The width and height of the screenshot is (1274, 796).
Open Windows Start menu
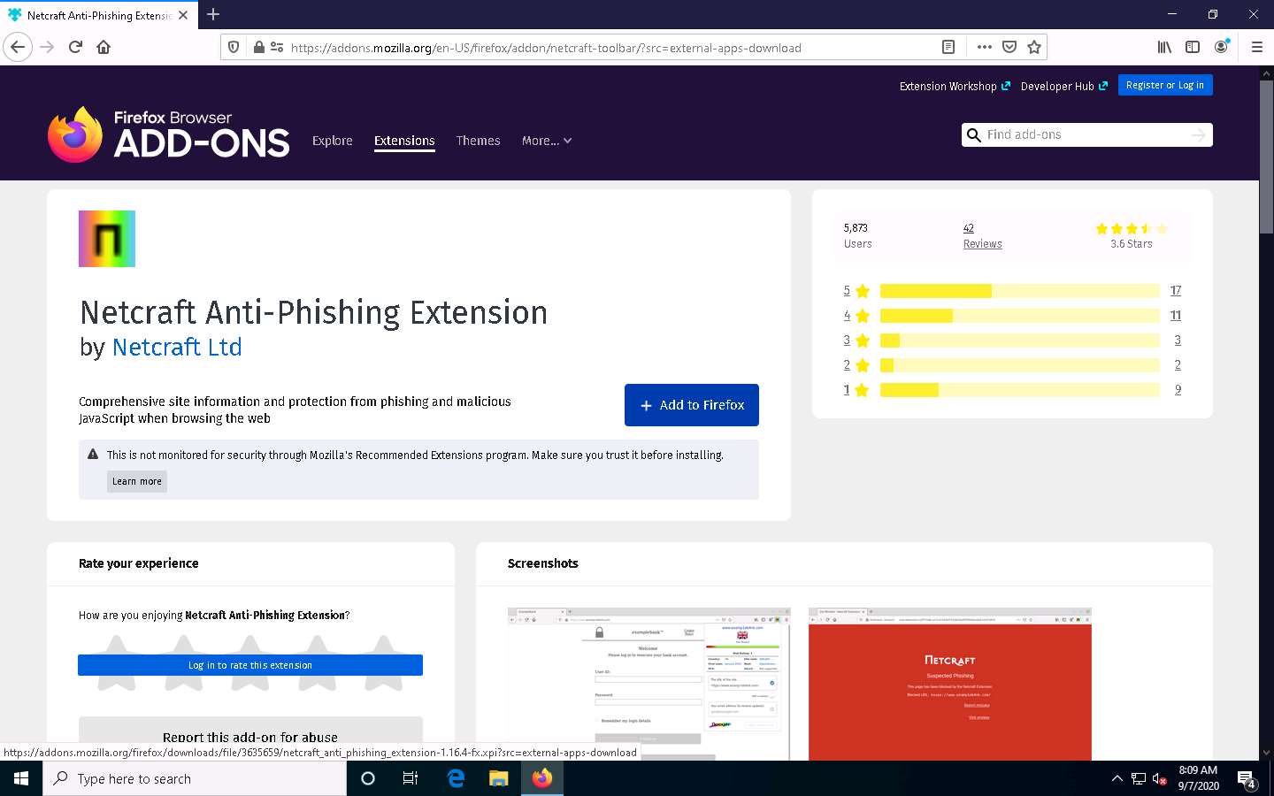[21, 778]
